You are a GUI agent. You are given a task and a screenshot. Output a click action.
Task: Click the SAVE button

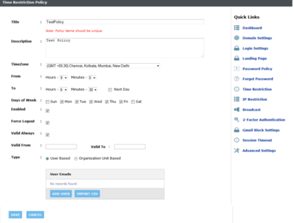15,214
